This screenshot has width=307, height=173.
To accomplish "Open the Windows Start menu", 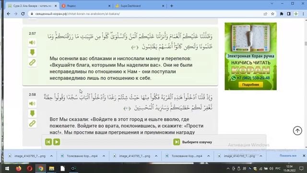I will [7, 168].
